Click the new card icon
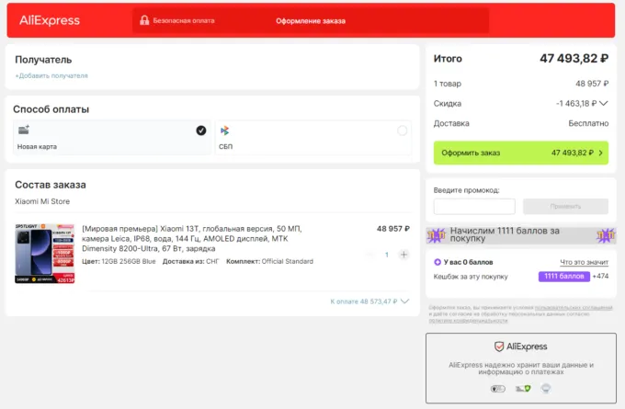 point(24,131)
